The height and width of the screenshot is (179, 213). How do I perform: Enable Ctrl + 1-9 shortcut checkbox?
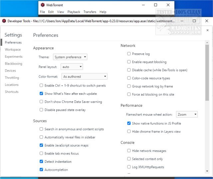click(41, 86)
